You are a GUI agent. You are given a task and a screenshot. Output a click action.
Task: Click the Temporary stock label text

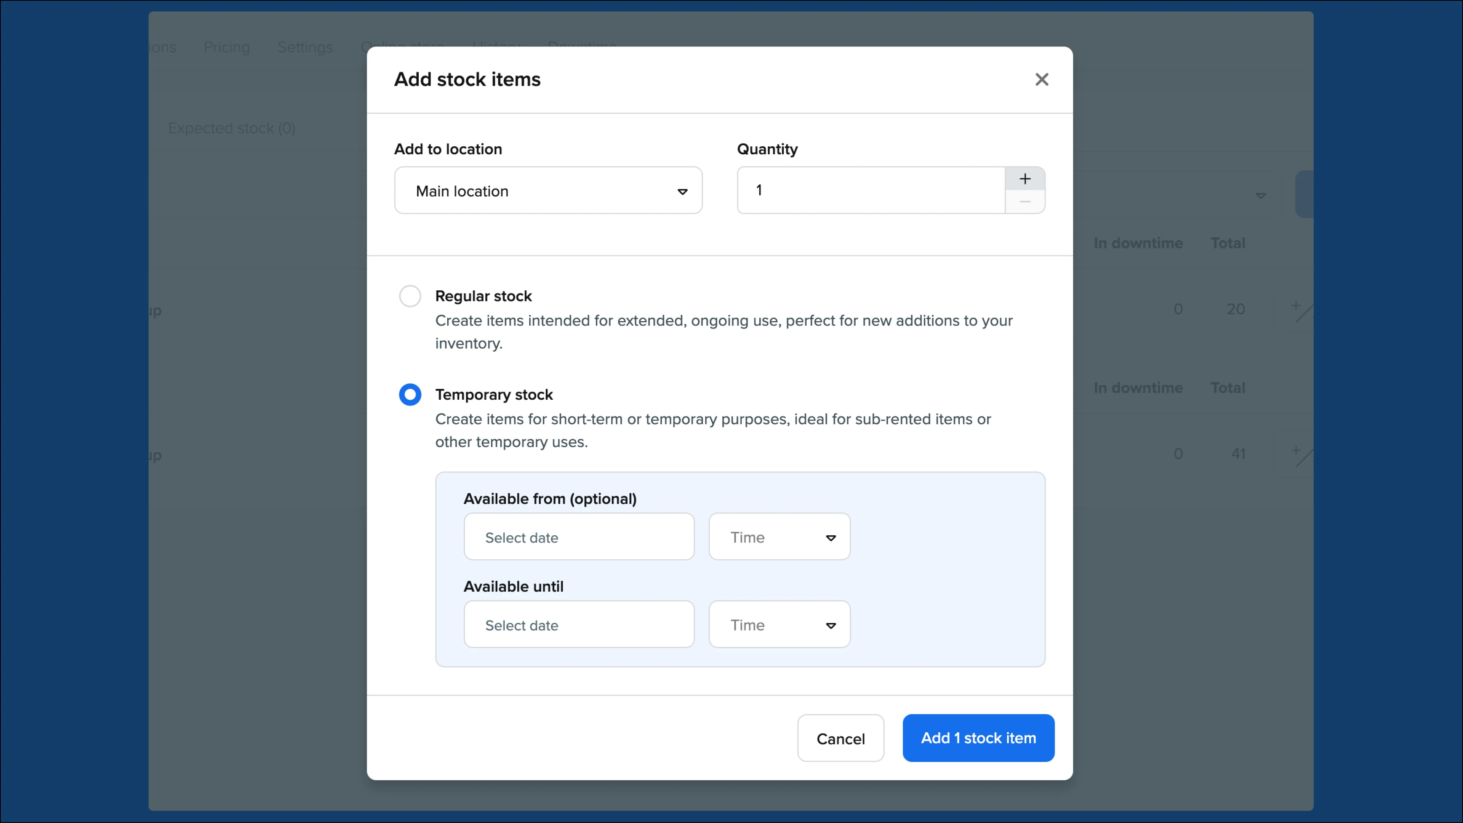(x=494, y=395)
